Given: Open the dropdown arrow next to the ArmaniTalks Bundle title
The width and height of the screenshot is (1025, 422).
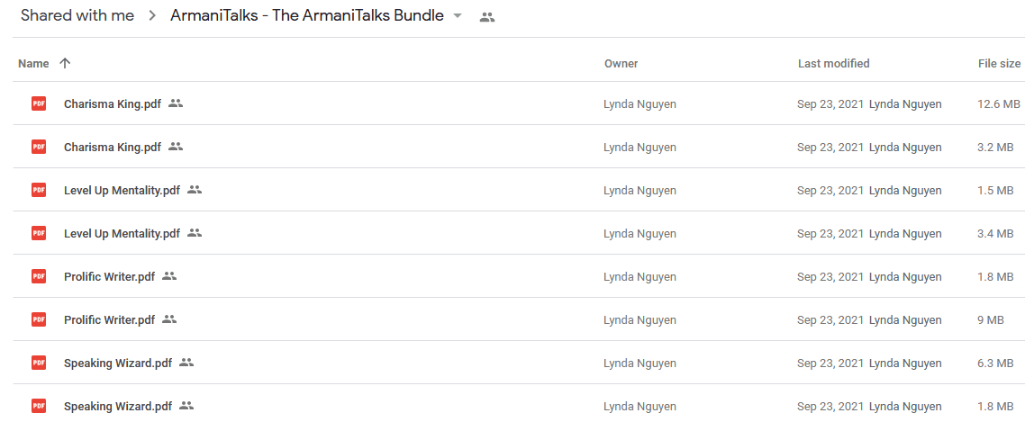Looking at the screenshot, I should [458, 16].
